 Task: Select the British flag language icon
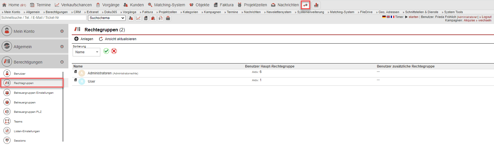click(x=388, y=17)
